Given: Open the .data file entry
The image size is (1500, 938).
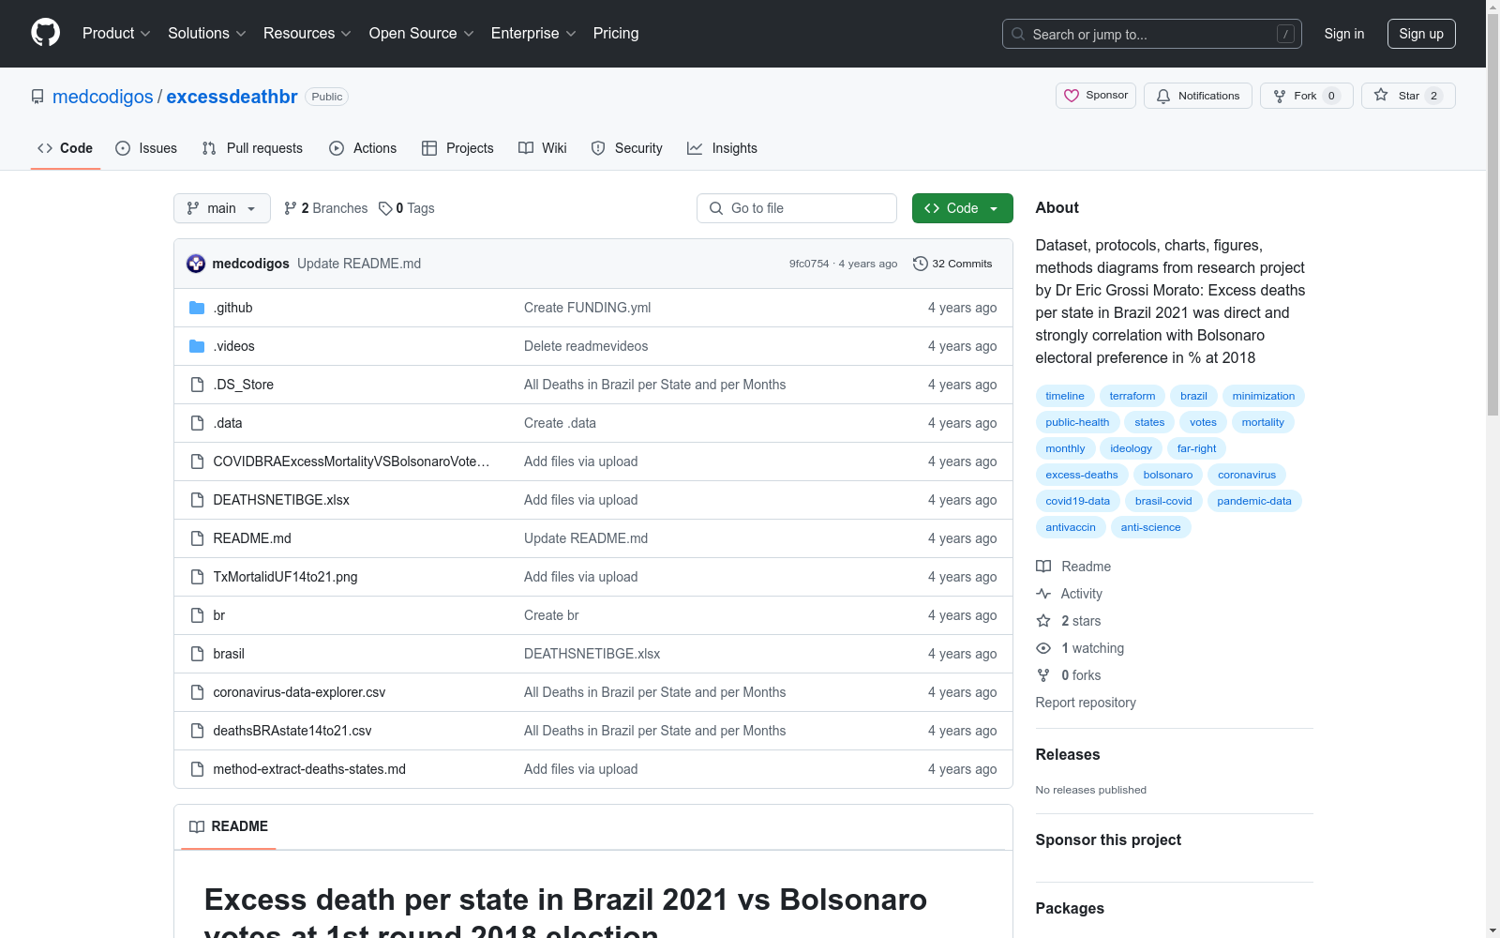Looking at the screenshot, I should pos(228,423).
